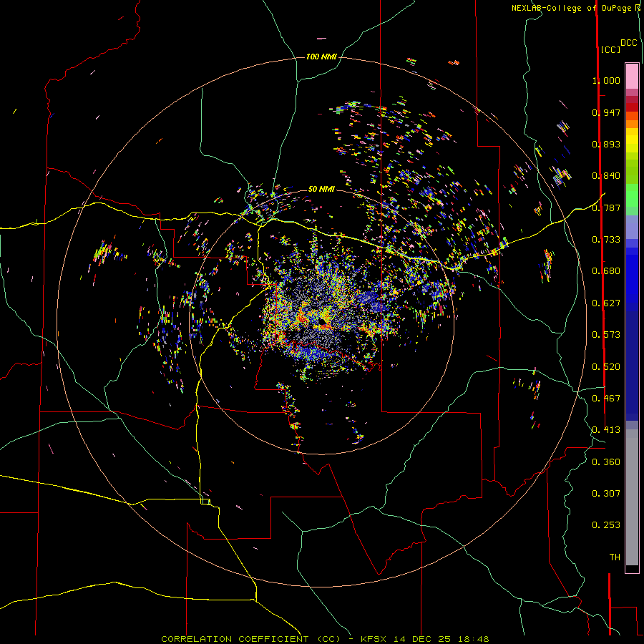This screenshot has width=644, height=644.
Task: Click the TH threshold label on legend
Action: 615,557
